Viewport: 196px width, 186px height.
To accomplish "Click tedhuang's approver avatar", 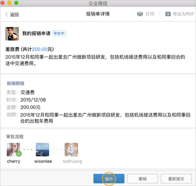I will (71, 150).
